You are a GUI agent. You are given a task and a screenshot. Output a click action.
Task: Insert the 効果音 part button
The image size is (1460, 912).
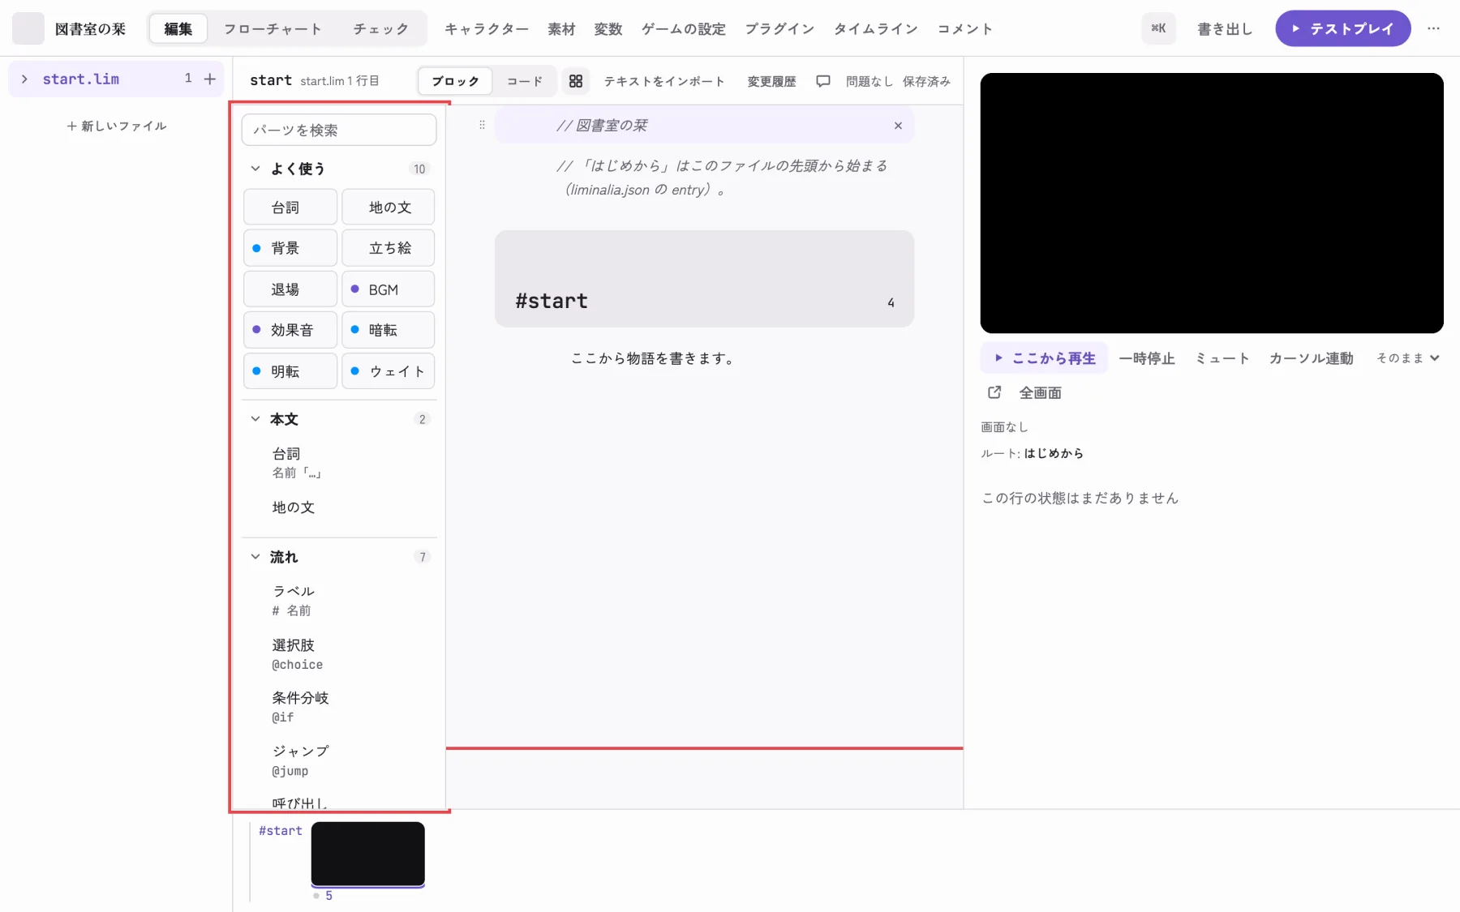pos(290,330)
